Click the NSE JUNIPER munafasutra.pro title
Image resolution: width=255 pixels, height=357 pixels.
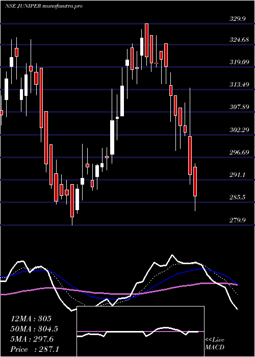(43, 6)
